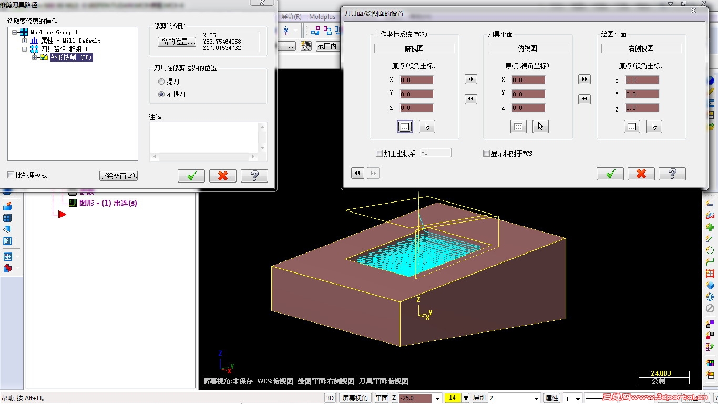The height and width of the screenshot is (404, 718).
Task: Click the 平面 status bar button
Action: coord(382,398)
